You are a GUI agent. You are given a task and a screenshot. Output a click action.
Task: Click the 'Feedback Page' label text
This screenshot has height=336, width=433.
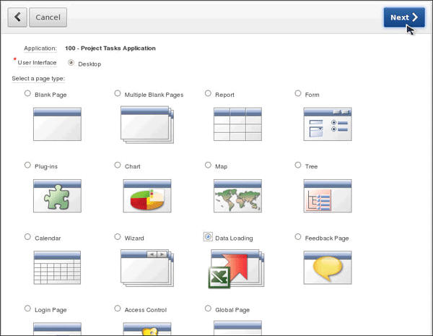point(327,238)
